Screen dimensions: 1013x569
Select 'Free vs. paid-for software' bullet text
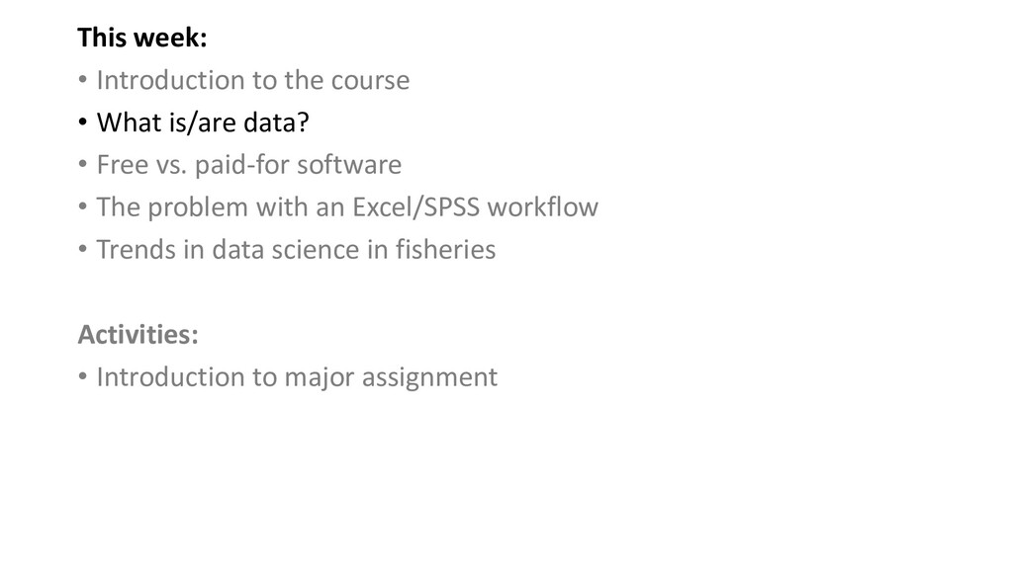tap(248, 165)
